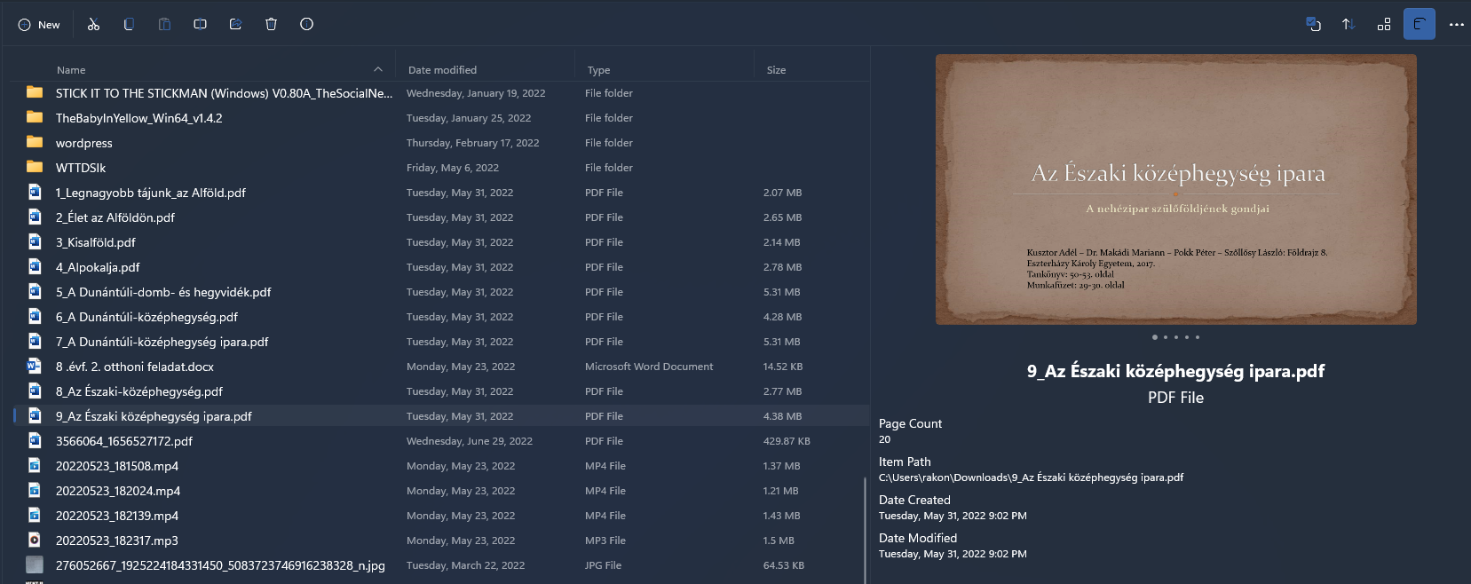The width and height of the screenshot is (1471, 584).
Task: Click the 14.52 KB size cell
Action: [783, 367]
